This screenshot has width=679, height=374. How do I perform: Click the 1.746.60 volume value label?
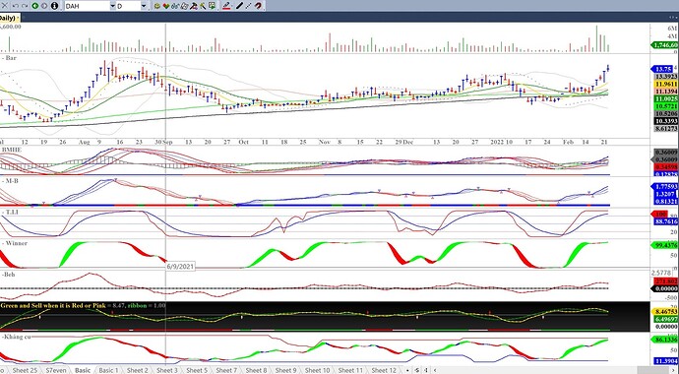(x=664, y=45)
